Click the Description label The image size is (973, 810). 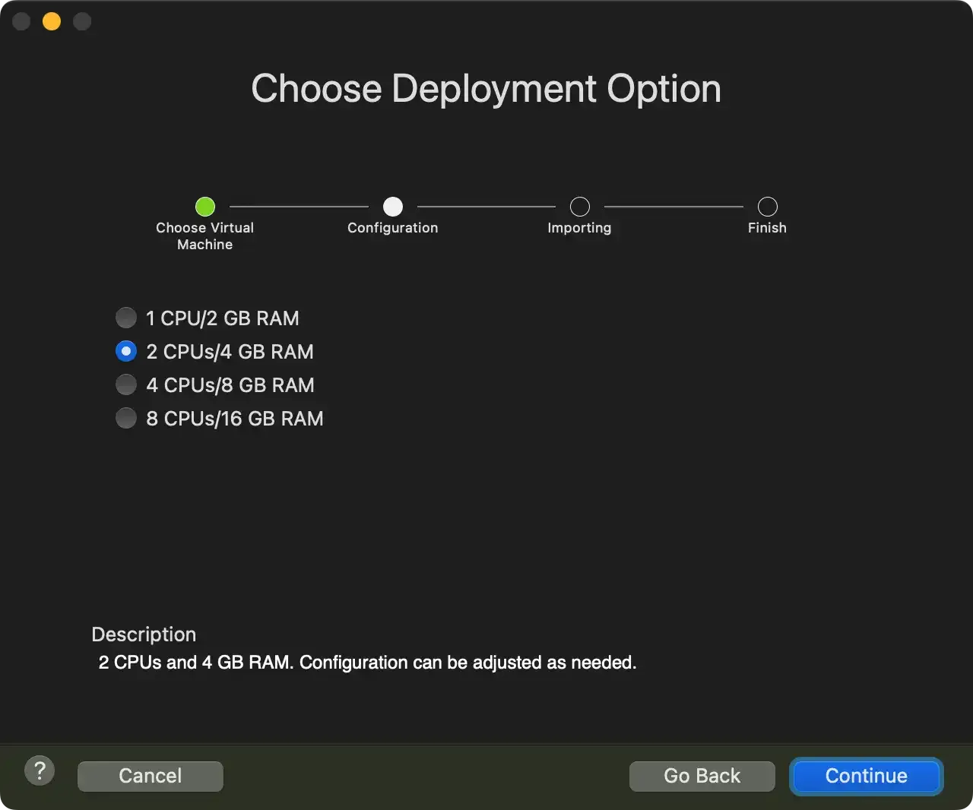click(x=144, y=634)
